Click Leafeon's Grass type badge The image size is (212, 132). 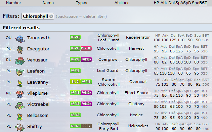(x=75, y=71)
